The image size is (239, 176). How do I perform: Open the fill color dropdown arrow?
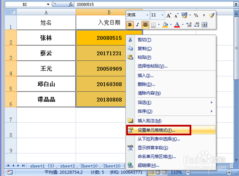(171, 25)
